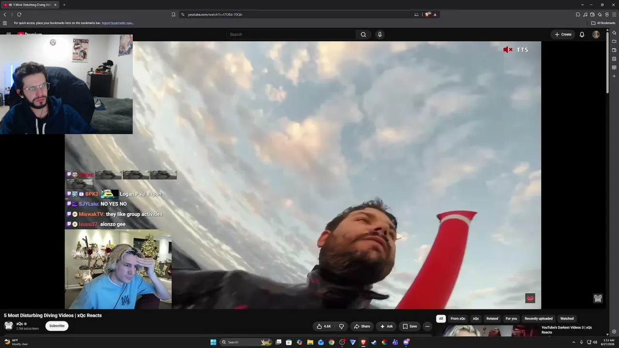Open the Brave VPN shield icon
The image size is (619, 348).
point(607,14)
